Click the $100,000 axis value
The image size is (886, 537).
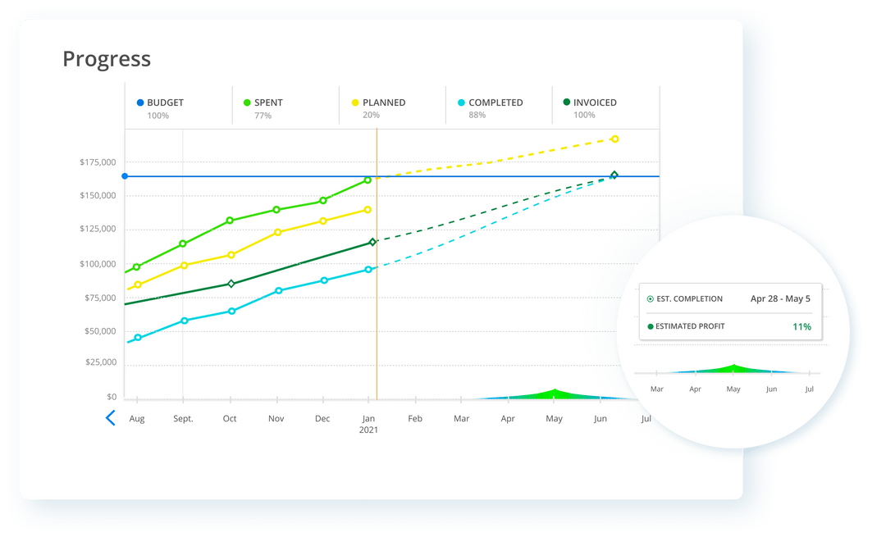(98, 264)
